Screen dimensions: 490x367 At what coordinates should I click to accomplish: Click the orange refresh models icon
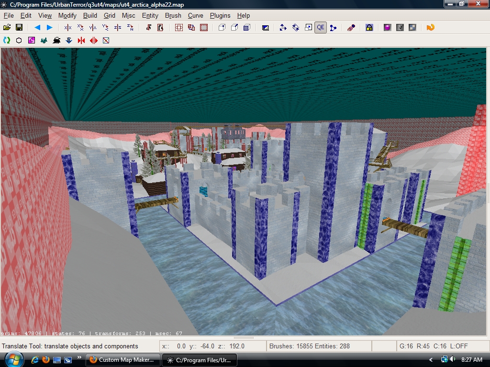(430, 28)
